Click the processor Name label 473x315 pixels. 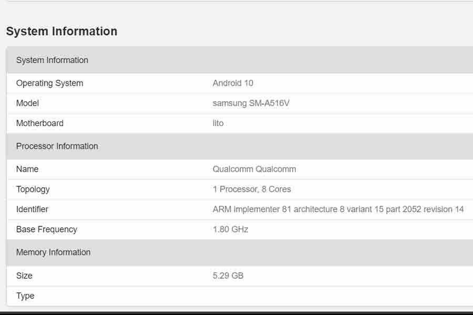pyautogui.click(x=27, y=169)
